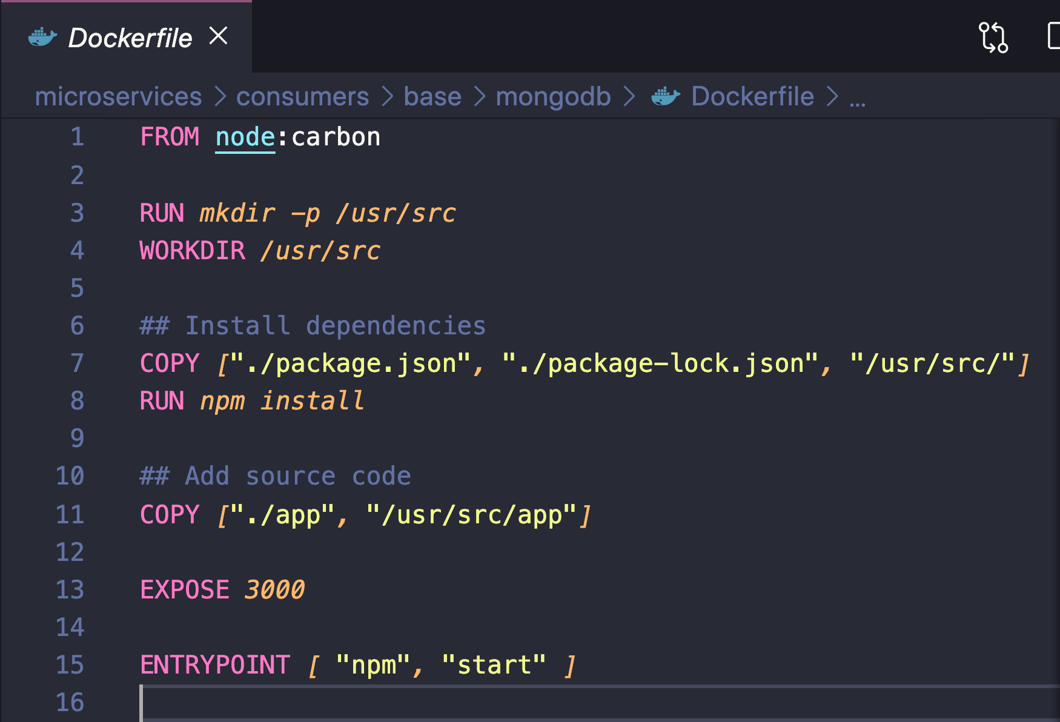Expand chevron after mongodb breadcrumb

pyautogui.click(x=630, y=96)
